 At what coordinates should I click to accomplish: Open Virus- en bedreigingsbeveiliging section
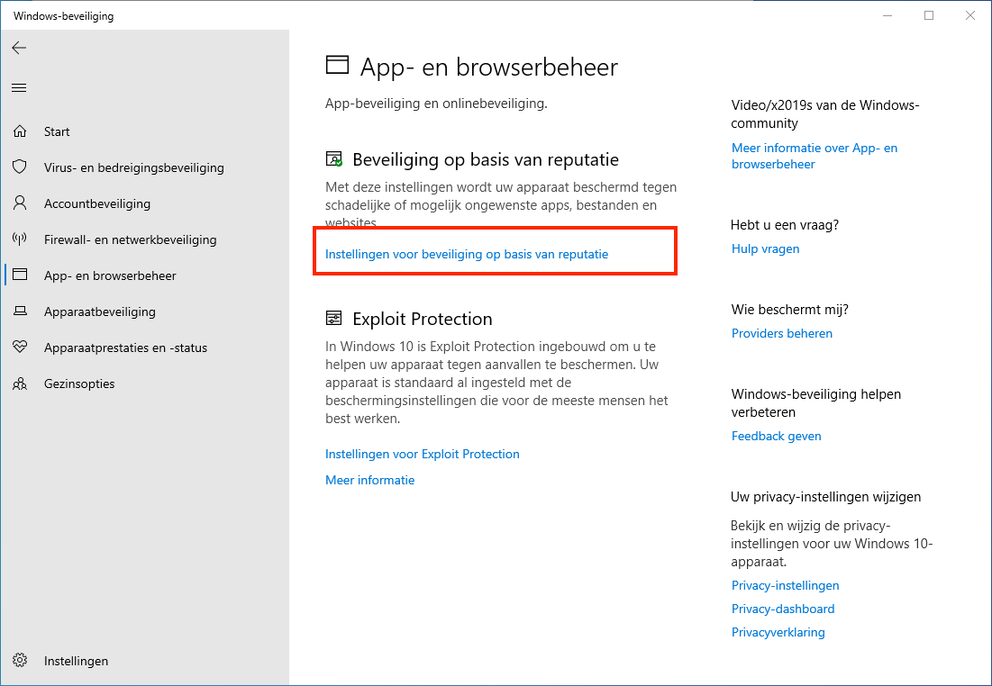point(133,167)
